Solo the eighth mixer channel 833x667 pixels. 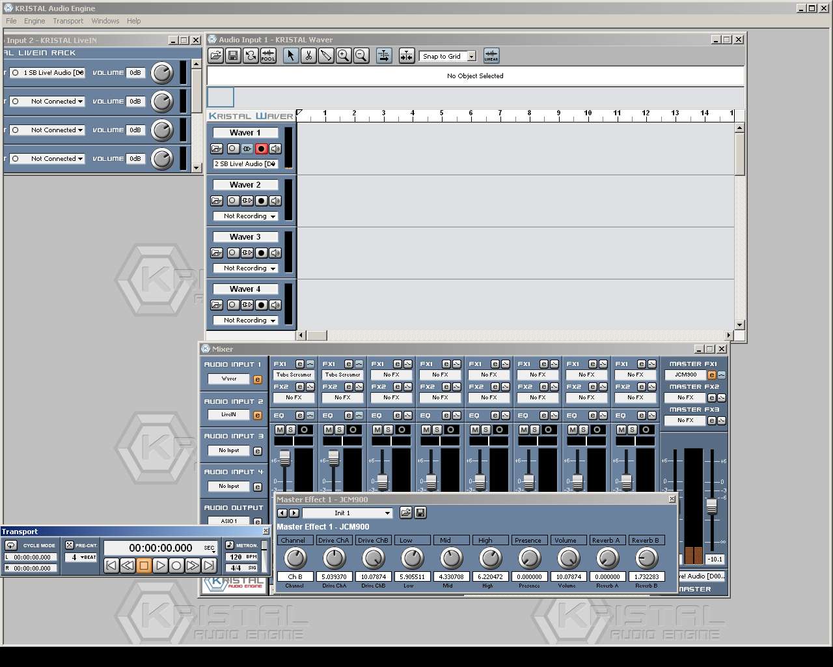coord(633,430)
